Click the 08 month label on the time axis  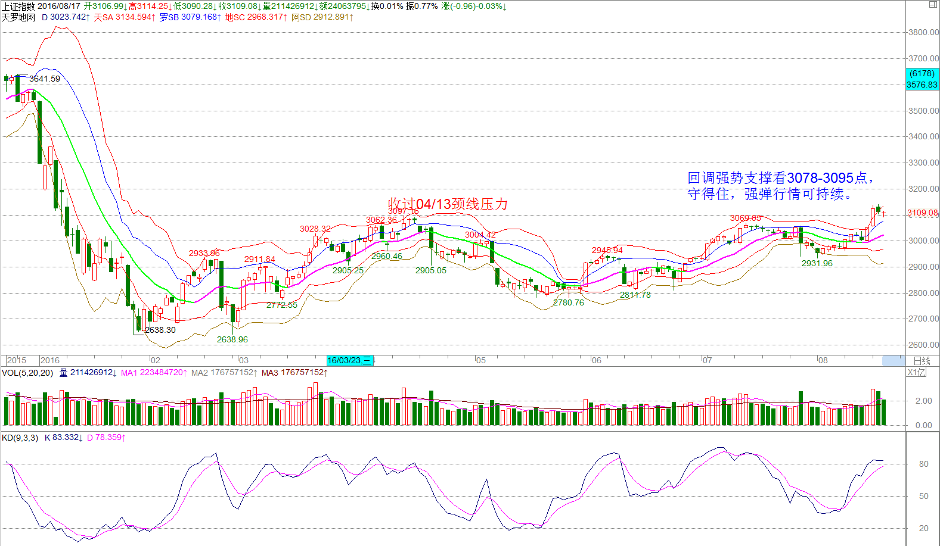[823, 360]
